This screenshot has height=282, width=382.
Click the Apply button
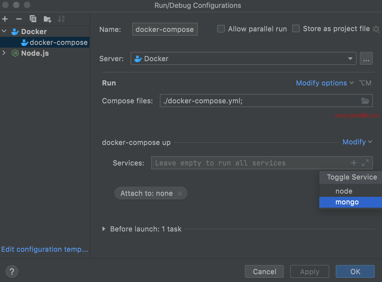pyautogui.click(x=310, y=271)
